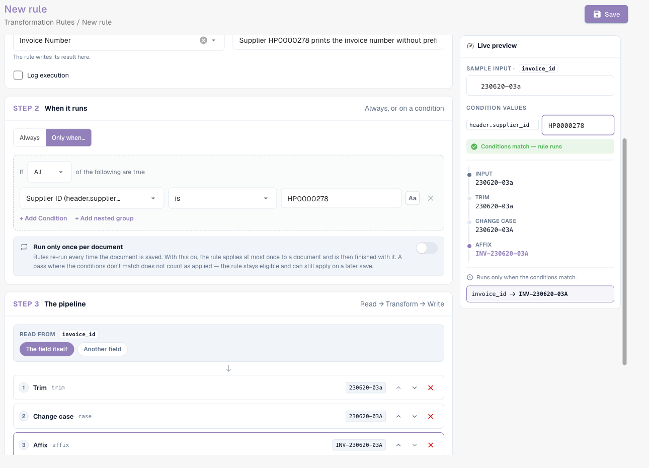Choose The field itself as read source

coord(47,349)
